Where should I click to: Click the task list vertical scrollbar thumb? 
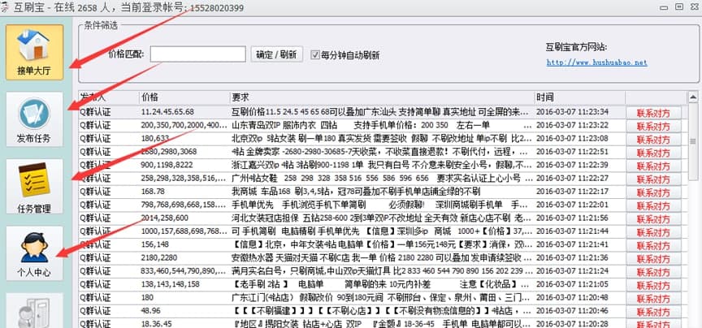(x=693, y=141)
